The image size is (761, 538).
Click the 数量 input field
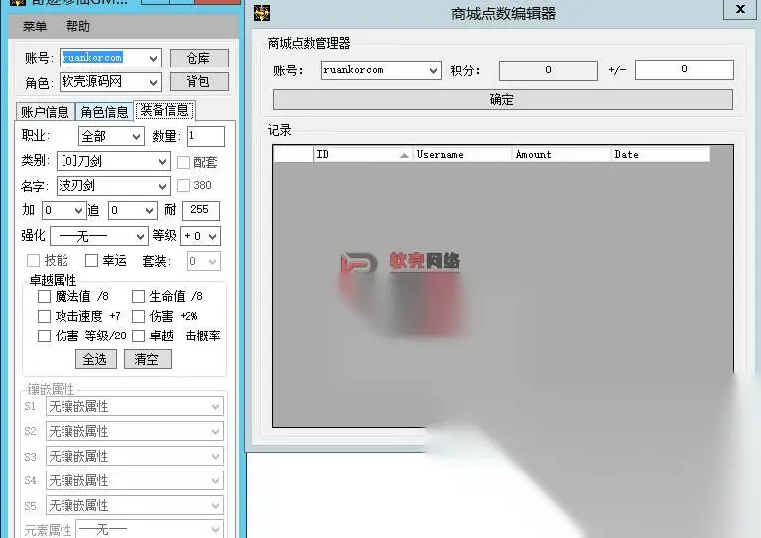[x=205, y=136]
